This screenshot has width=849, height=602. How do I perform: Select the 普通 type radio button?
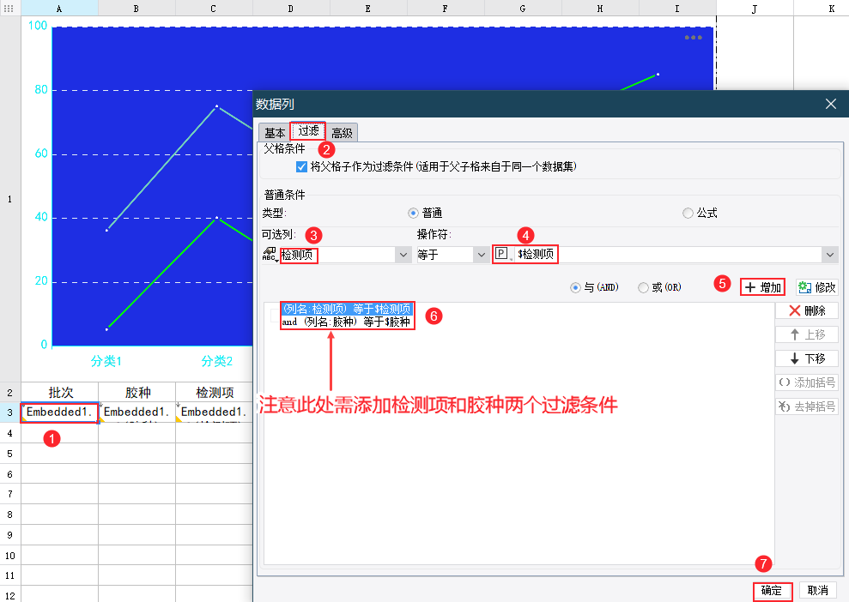[x=413, y=214]
